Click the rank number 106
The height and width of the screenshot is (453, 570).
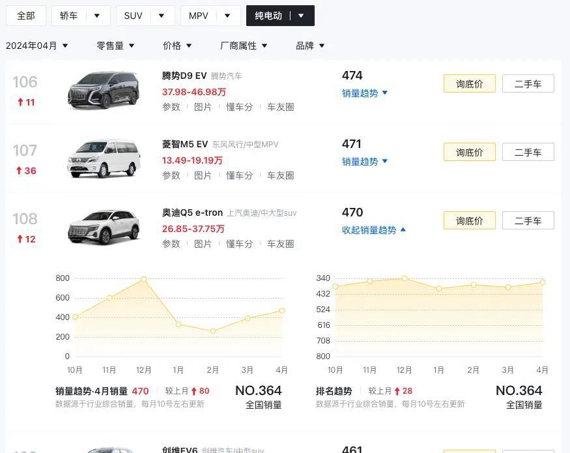(x=25, y=82)
